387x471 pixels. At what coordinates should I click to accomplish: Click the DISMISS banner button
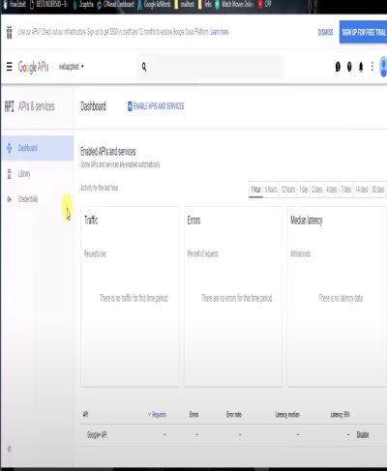tap(325, 32)
